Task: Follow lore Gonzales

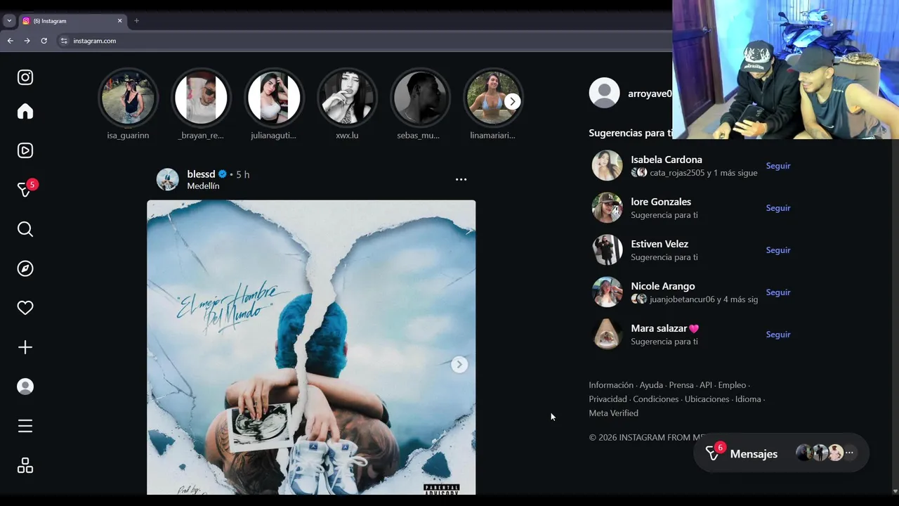Action: pos(778,208)
